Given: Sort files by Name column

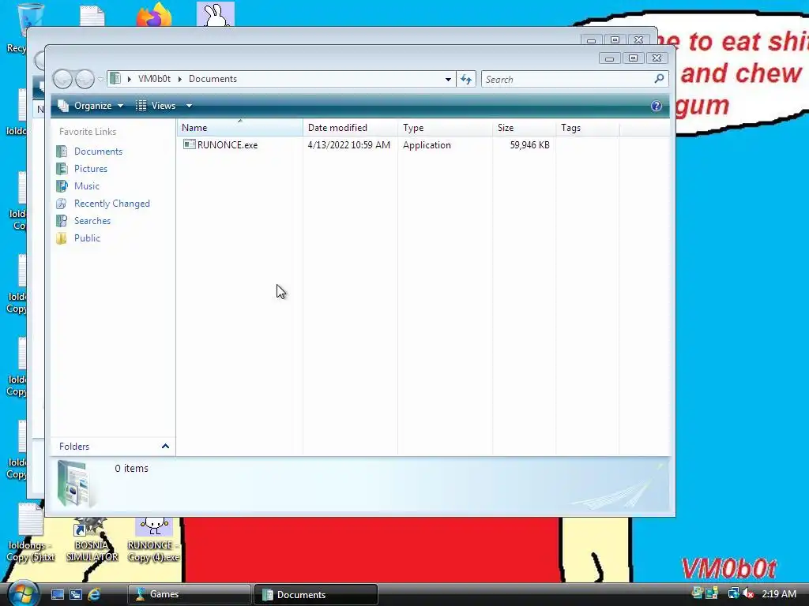Looking at the screenshot, I should (x=240, y=128).
